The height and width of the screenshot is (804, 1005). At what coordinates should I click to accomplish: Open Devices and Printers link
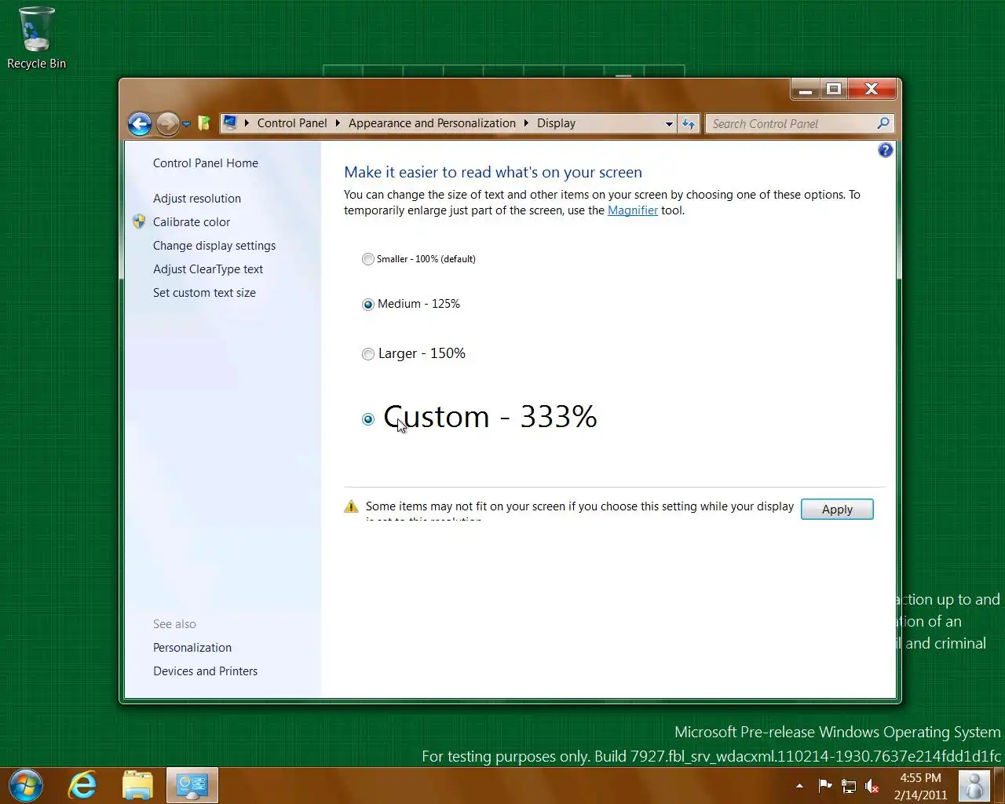(205, 671)
